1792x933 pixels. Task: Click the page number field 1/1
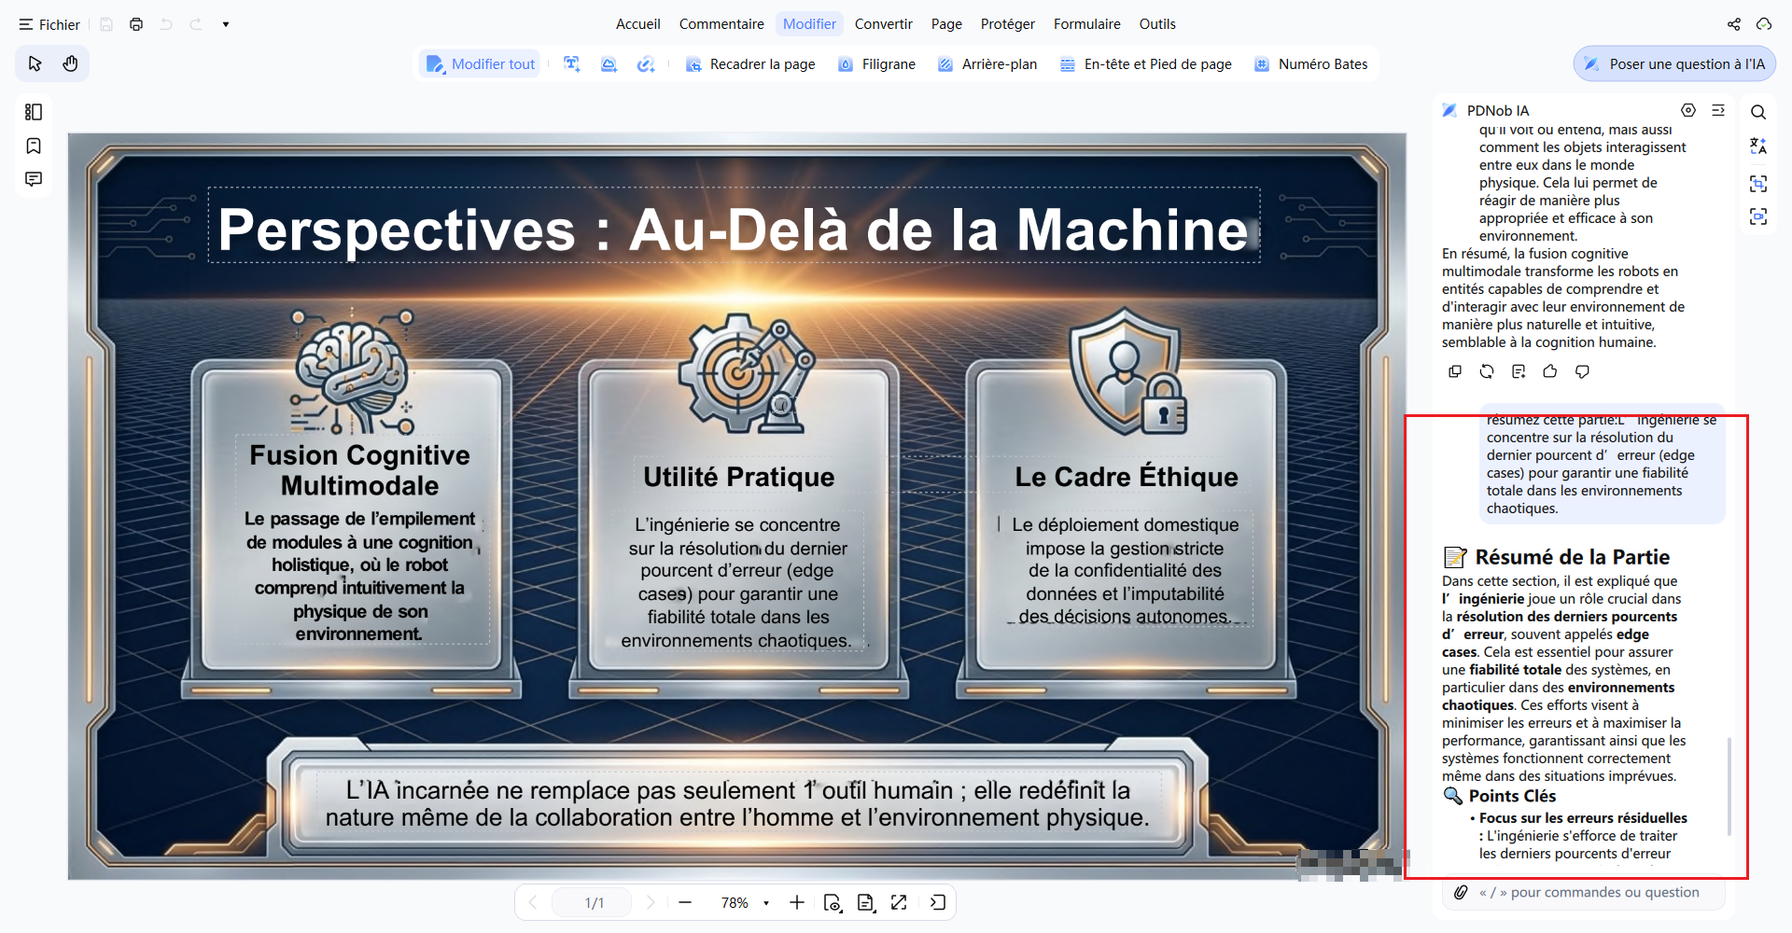coord(594,902)
